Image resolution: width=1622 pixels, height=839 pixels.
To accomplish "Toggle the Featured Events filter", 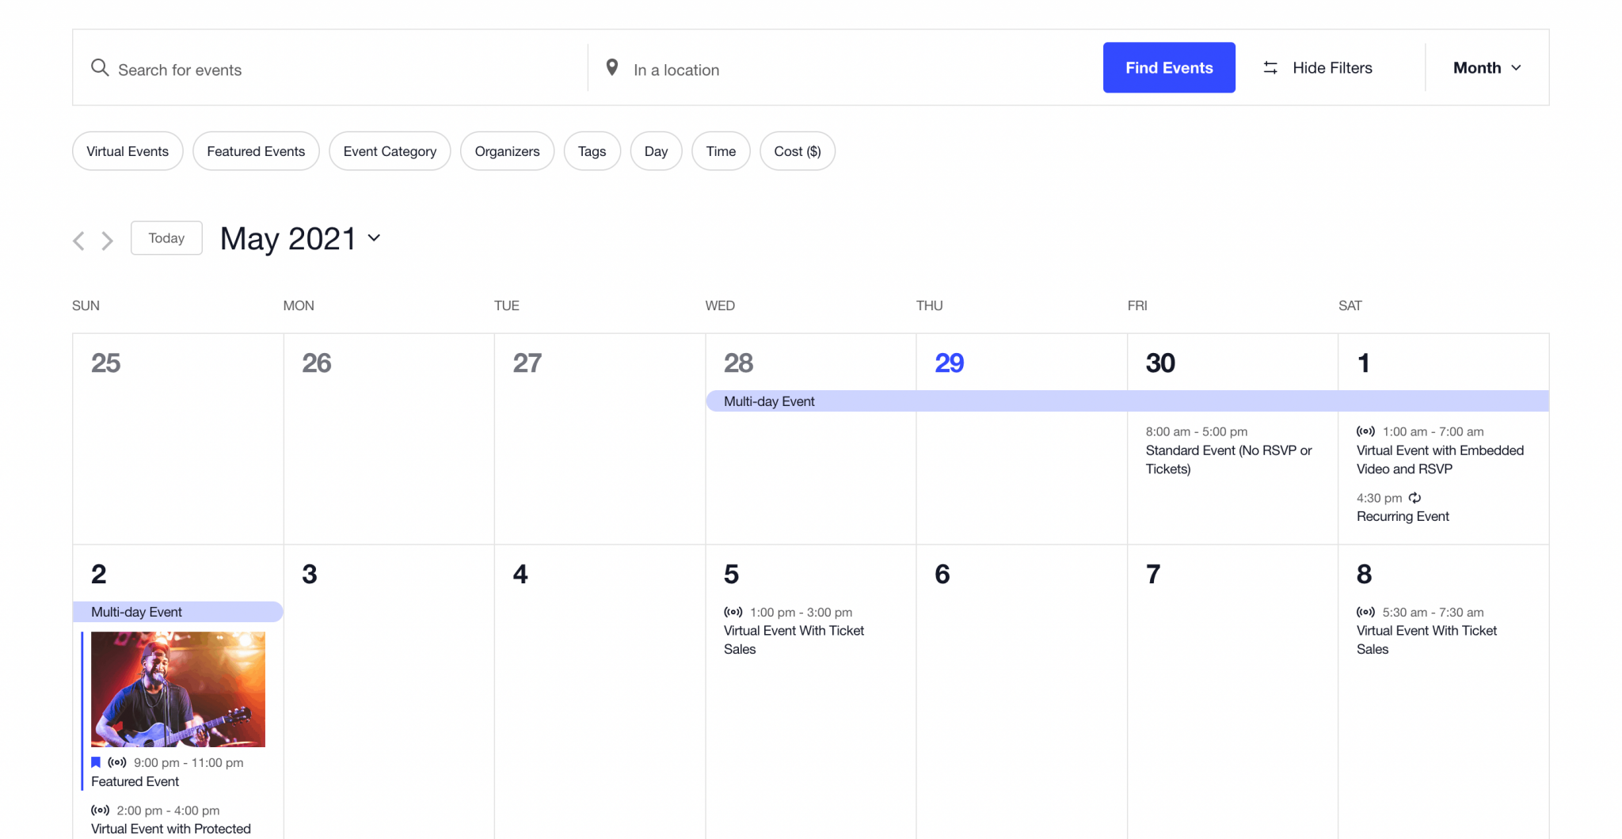I will coord(256,150).
